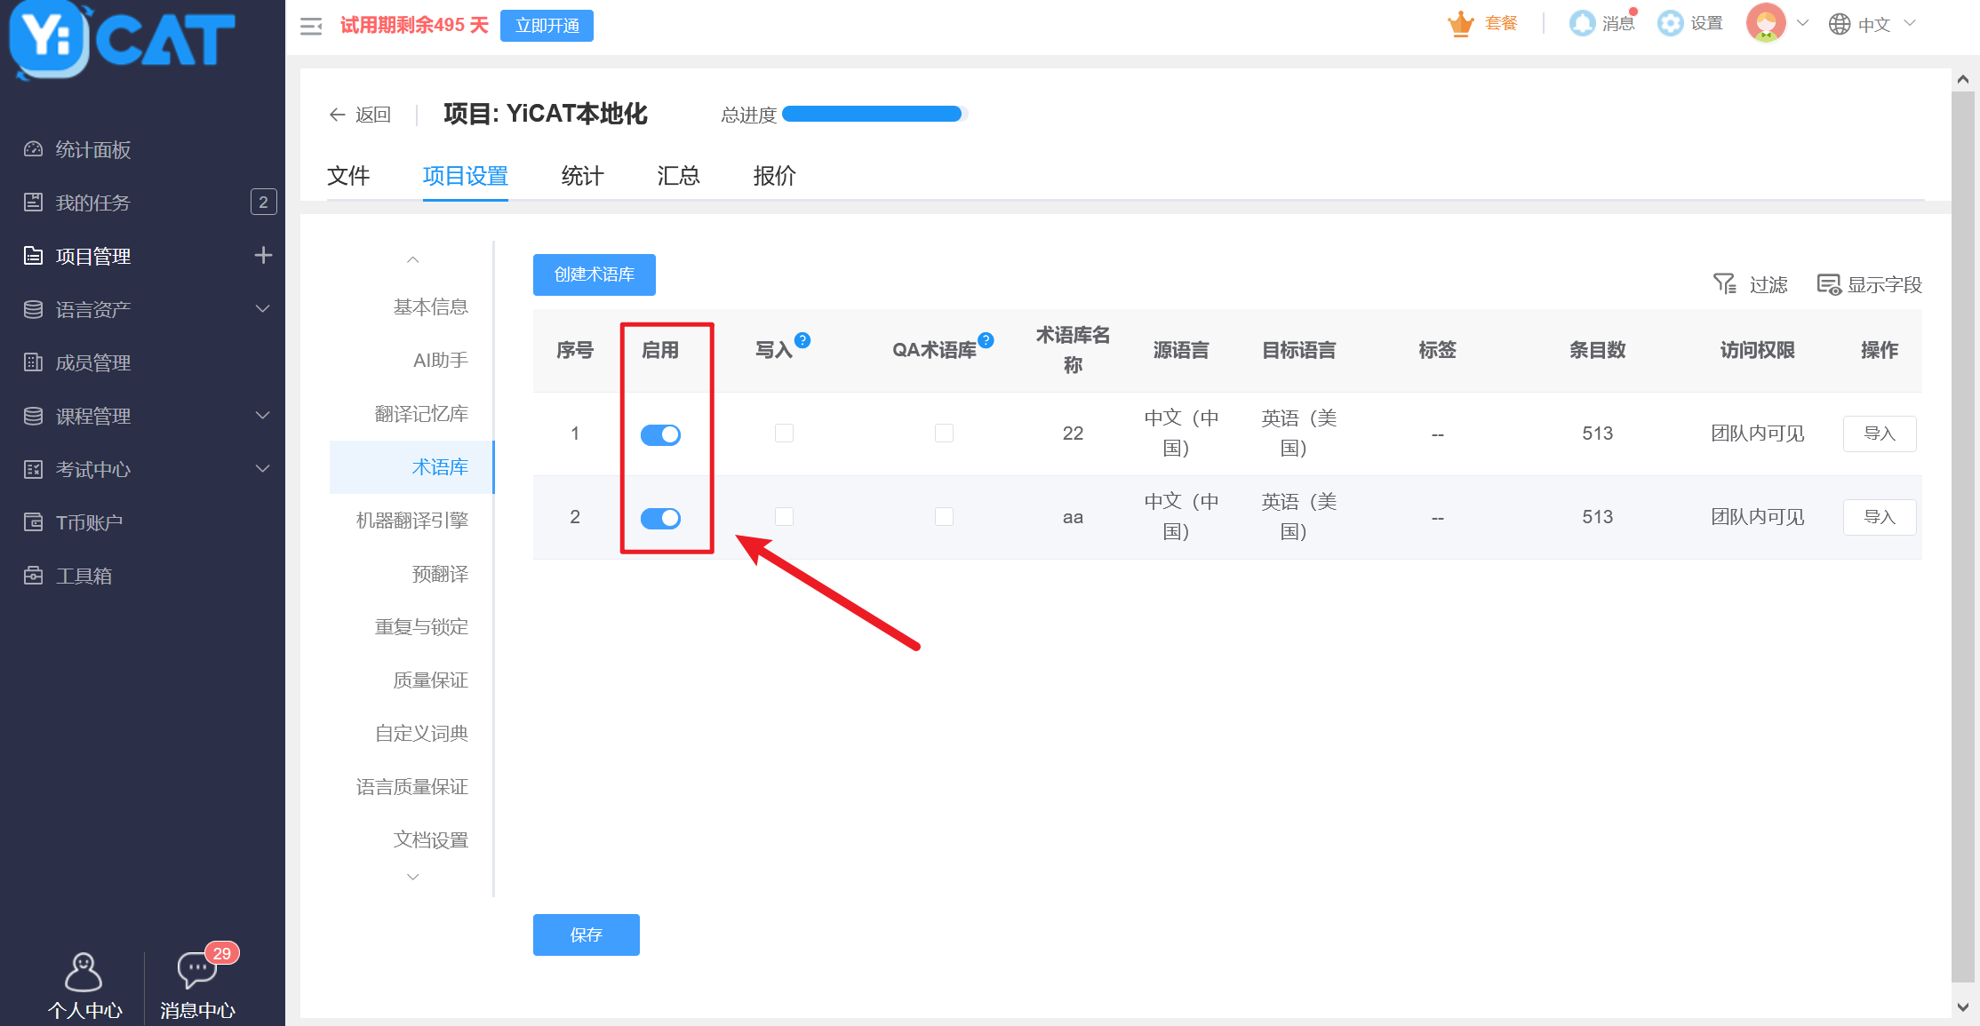Click the page vertical scrollbar down arrow

[x=1963, y=1007]
